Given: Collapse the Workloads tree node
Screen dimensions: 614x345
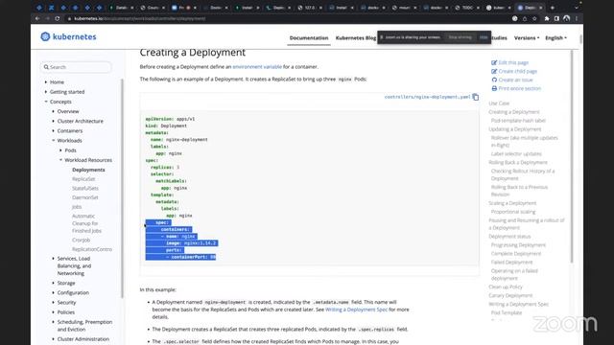Looking at the screenshot, I should [54, 141].
